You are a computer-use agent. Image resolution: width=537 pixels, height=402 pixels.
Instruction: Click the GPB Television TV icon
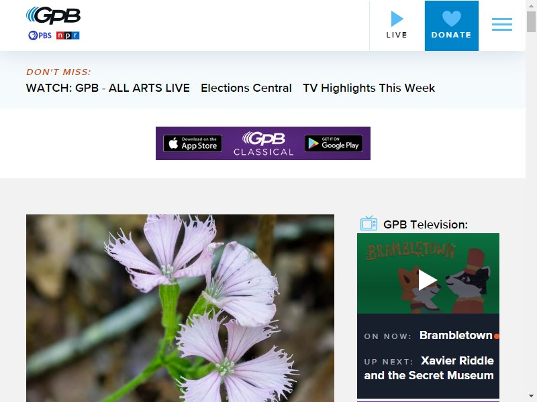[369, 223]
